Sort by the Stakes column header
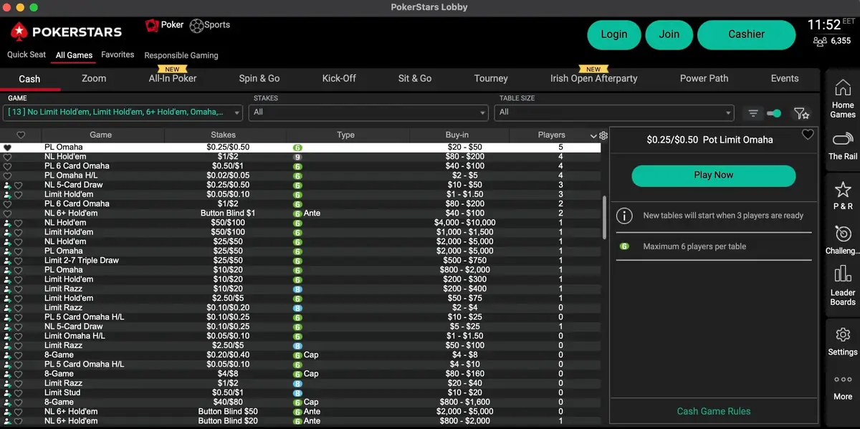This screenshot has height=429, width=860. pyautogui.click(x=224, y=135)
